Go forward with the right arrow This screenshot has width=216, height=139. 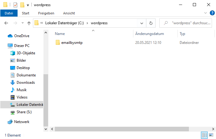[15, 23]
